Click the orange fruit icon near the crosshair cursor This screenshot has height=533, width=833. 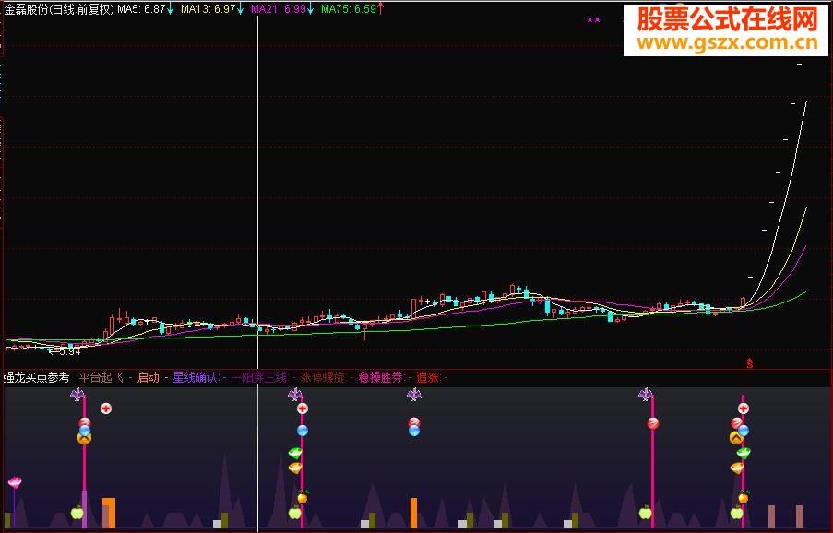(303, 497)
